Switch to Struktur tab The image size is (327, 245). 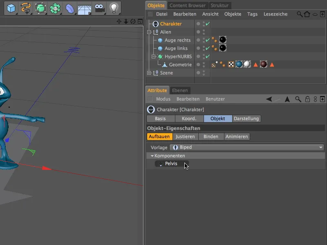coord(219,5)
